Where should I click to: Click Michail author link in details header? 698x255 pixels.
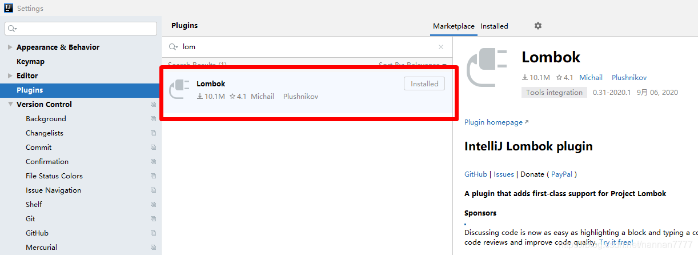point(591,78)
